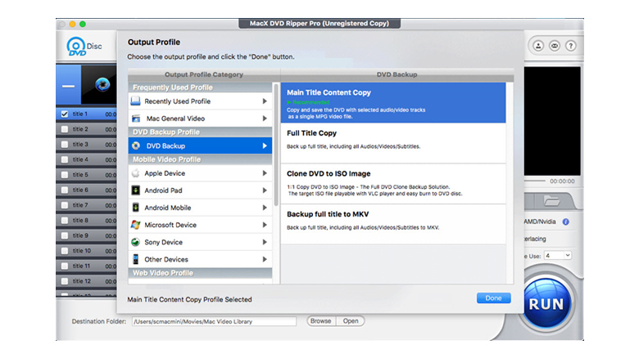Expand the Sony Device arrow
This screenshot has height=358, width=639.
tap(265, 242)
